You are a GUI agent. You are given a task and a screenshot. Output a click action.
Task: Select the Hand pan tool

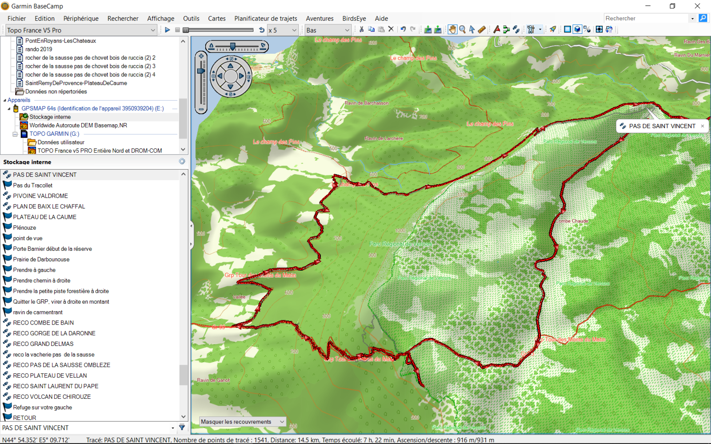[x=452, y=29]
